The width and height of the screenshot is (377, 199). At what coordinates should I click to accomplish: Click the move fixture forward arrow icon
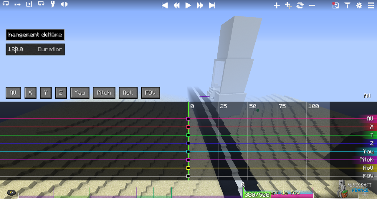pyautogui.click(x=17, y=4)
